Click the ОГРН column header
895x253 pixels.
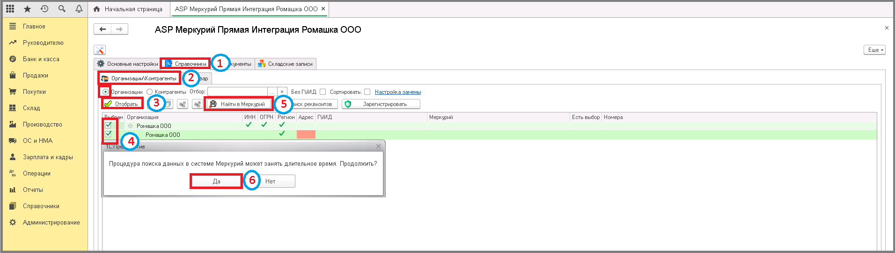[x=266, y=117]
